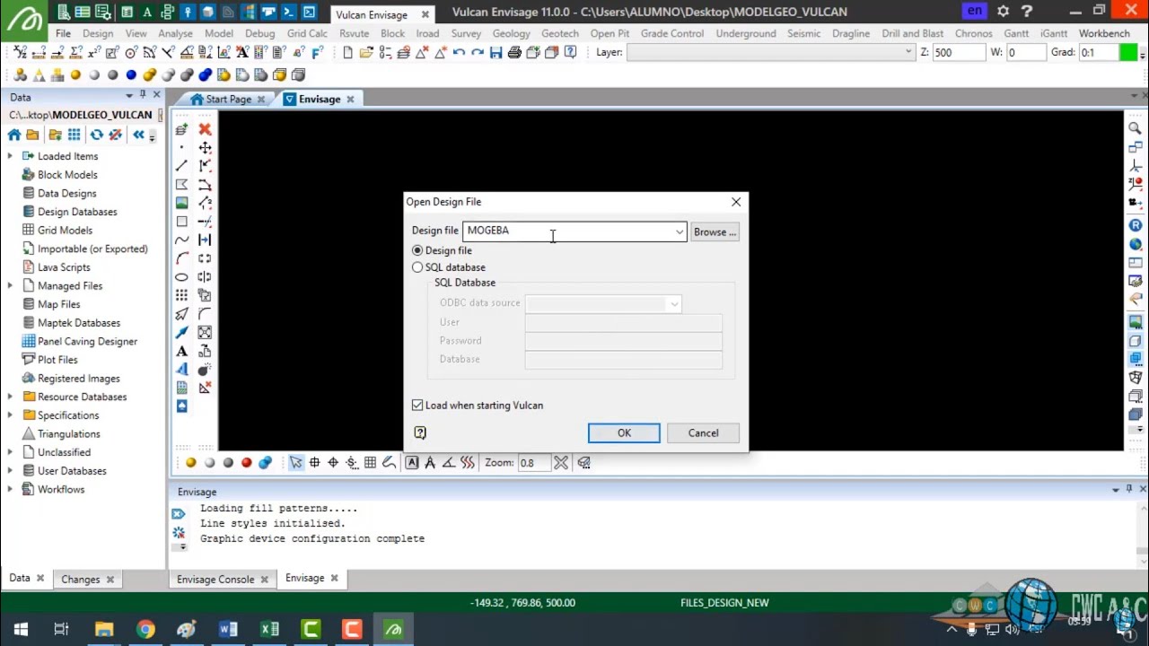Open Excel from the Windows taskbar
The image size is (1149, 646).
click(269, 629)
